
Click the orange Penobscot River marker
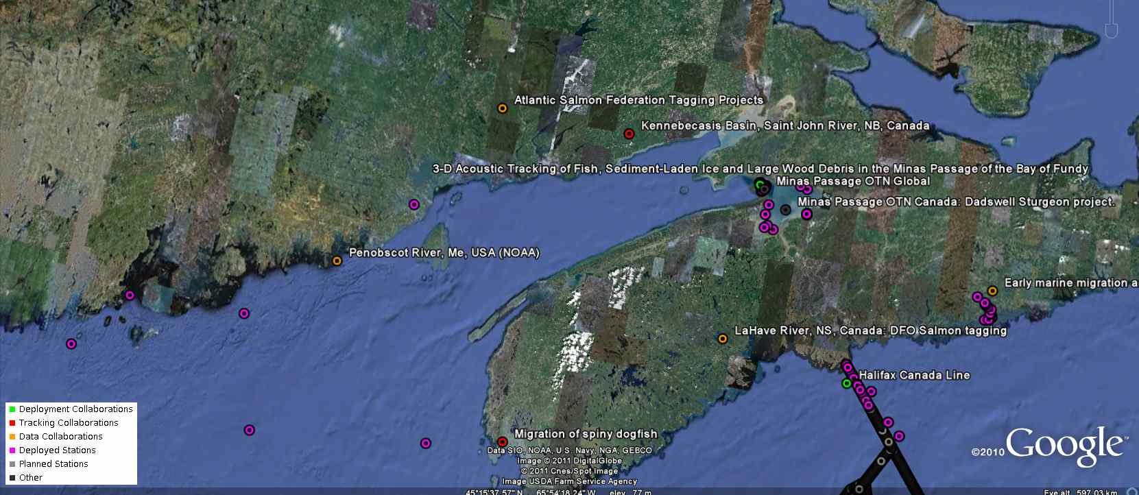[337, 261]
